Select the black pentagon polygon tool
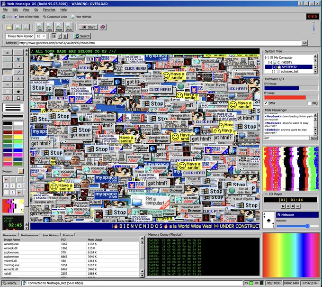The height and width of the screenshot is (287, 322). point(18,92)
